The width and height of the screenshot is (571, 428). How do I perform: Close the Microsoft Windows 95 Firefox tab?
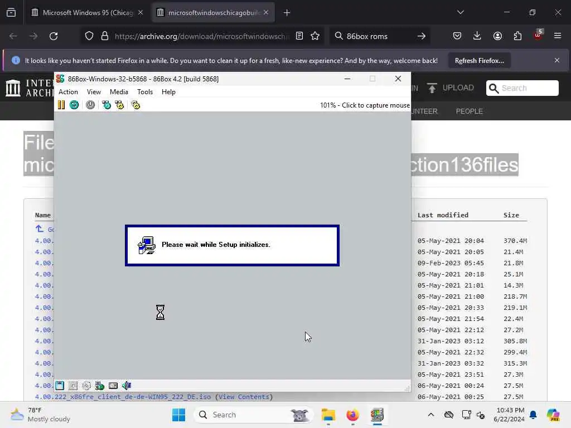(141, 13)
